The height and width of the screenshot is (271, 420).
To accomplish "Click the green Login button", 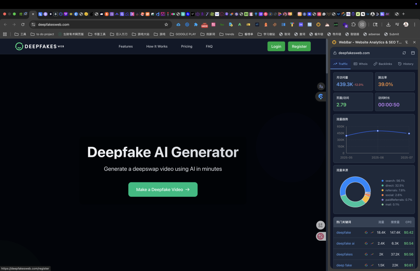I will [276, 46].
